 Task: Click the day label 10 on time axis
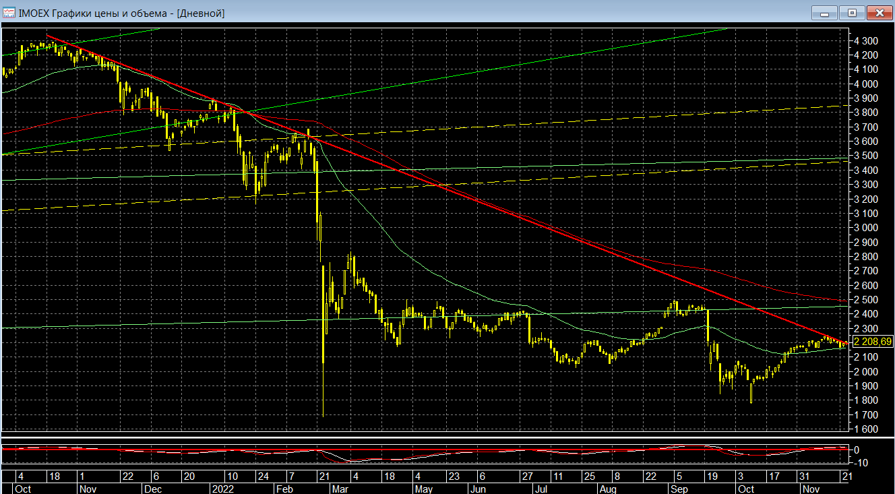(231, 476)
